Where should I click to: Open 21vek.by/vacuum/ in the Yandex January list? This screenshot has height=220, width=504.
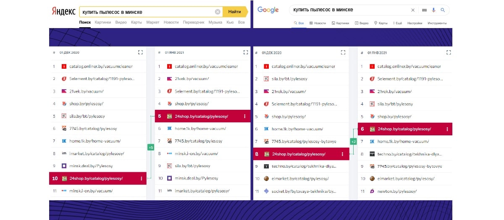[192, 79]
